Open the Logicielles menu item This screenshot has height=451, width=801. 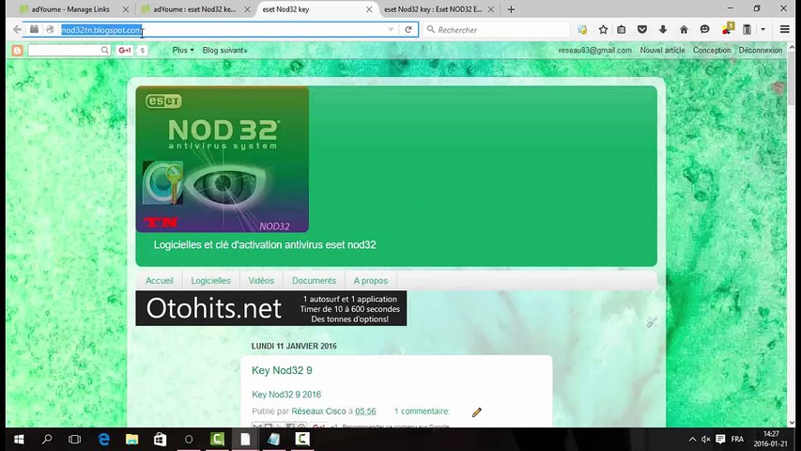point(210,281)
